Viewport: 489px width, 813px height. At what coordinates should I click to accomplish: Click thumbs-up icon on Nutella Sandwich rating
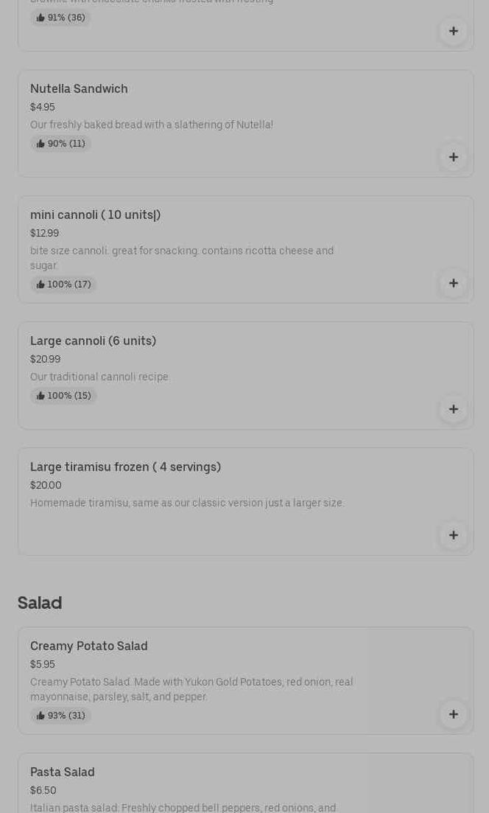(41, 144)
